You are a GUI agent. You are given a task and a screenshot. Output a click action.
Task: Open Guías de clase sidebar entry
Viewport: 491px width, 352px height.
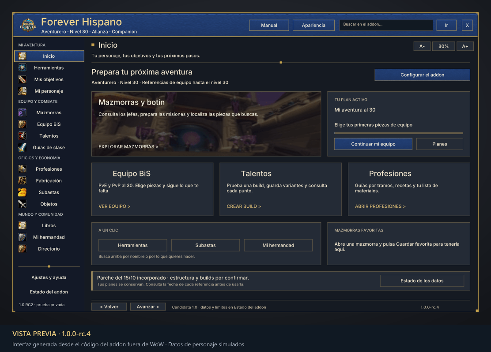[49, 147]
